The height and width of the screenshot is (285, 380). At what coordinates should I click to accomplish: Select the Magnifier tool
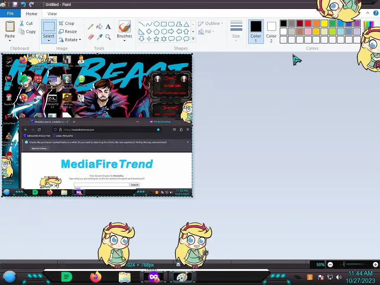pyautogui.click(x=108, y=37)
